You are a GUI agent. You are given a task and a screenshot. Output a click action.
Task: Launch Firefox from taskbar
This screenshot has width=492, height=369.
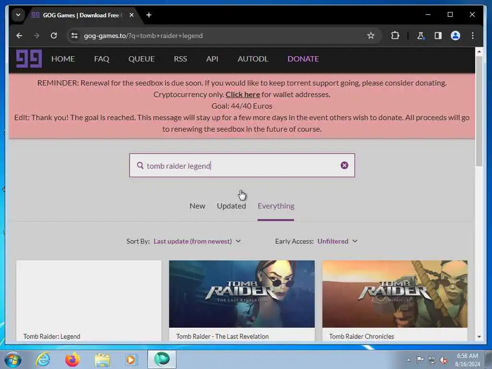coord(73,359)
